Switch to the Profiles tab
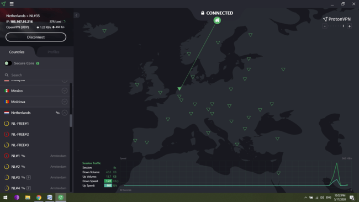359x202 pixels. click(x=54, y=52)
